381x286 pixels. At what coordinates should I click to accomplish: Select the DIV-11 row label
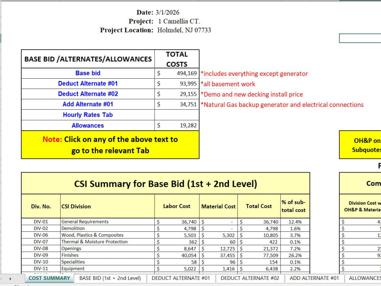pos(41,269)
